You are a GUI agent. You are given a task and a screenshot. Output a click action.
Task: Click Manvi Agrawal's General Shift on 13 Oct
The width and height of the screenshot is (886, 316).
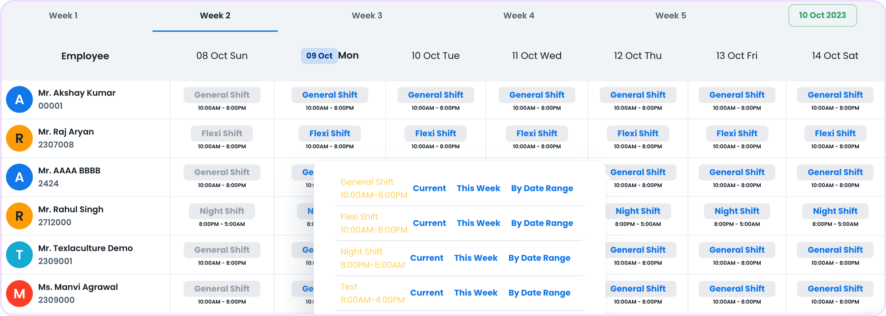737,289
